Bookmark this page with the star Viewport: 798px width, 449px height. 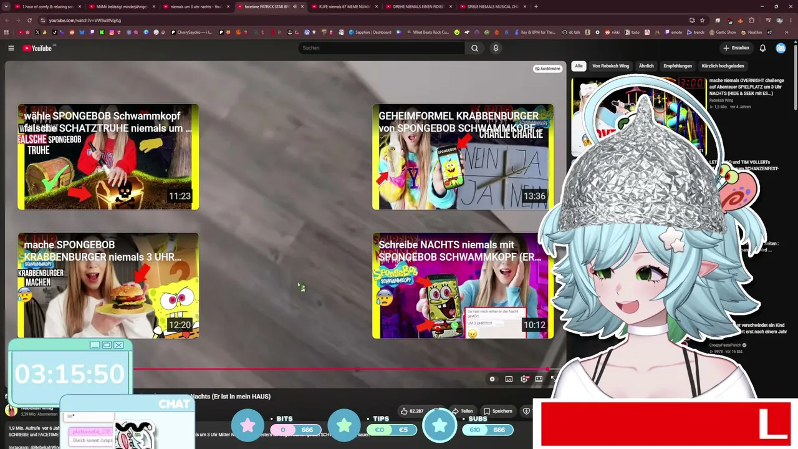[702, 21]
